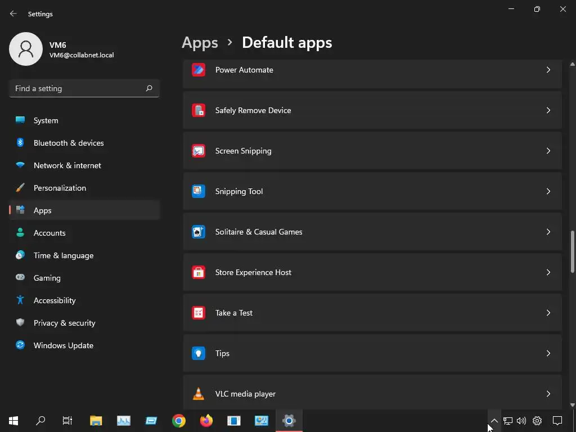Show hidden icons in system tray
The width and height of the screenshot is (576, 432).
tap(494, 421)
